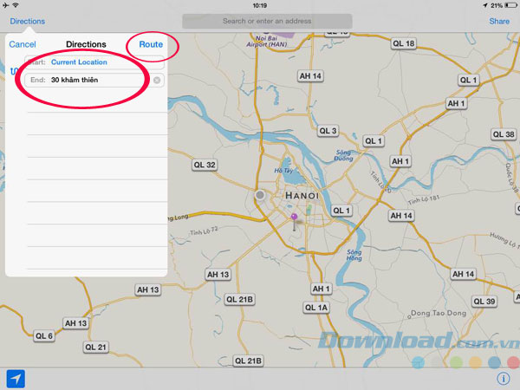Edit the Start field Current Location

click(x=94, y=62)
